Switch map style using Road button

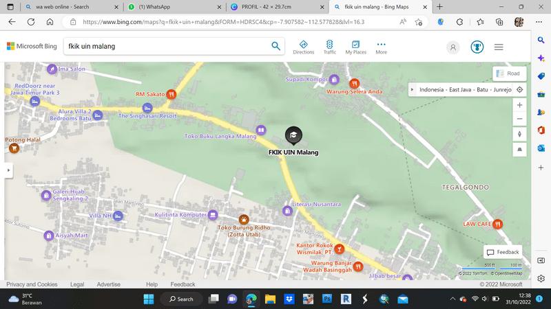(509, 73)
